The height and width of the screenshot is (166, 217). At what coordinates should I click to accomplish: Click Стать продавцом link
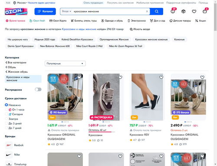click(93, 3)
